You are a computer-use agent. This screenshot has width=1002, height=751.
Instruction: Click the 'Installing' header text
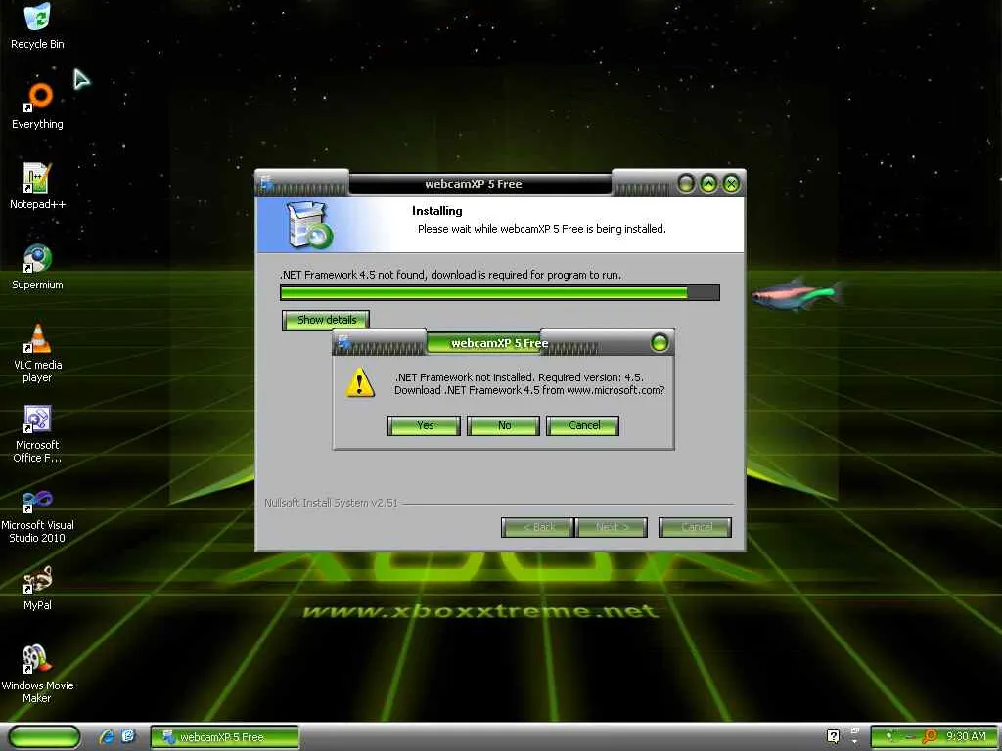[437, 211]
